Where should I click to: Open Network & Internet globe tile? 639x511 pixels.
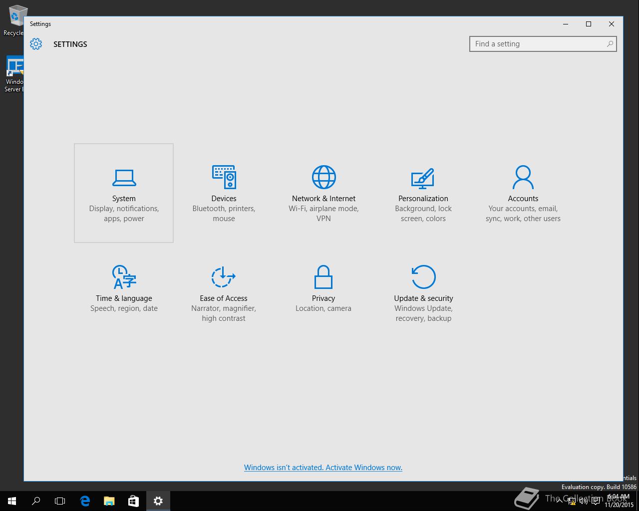(323, 193)
